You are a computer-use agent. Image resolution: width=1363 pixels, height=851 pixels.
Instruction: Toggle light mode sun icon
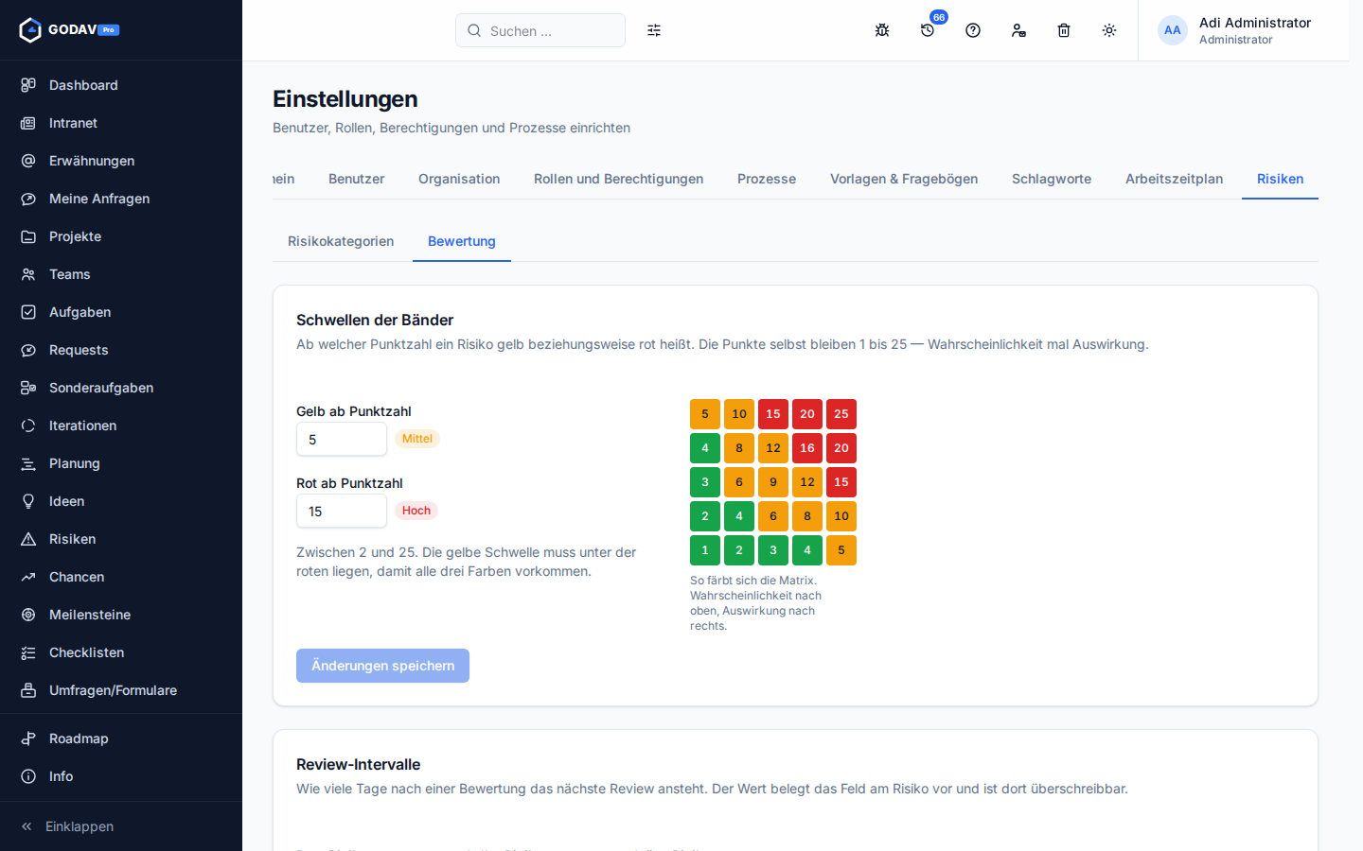coord(1109,30)
